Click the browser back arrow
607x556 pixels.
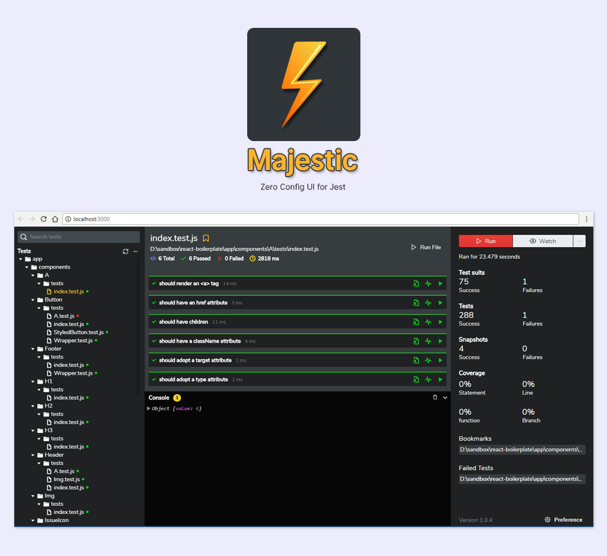21,219
